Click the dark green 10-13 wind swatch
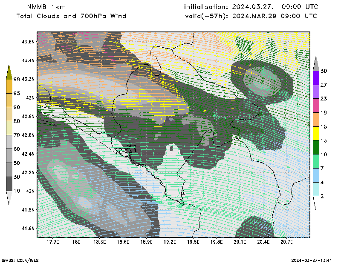This screenshot has height=263, width=341. [316, 147]
